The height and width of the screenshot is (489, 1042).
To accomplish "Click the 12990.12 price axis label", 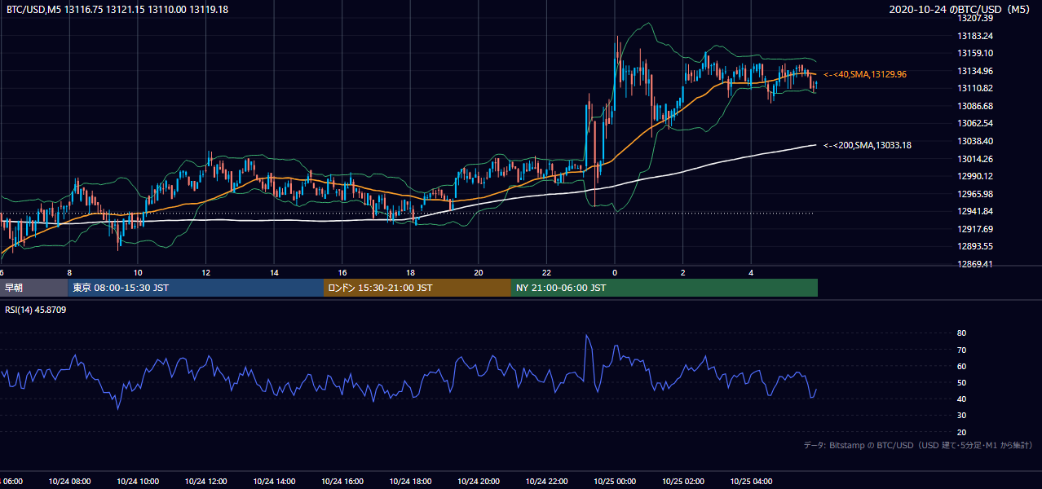I will [x=975, y=176].
